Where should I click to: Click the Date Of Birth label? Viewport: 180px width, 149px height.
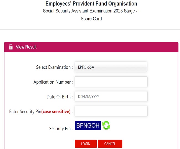tap(60, 97)
